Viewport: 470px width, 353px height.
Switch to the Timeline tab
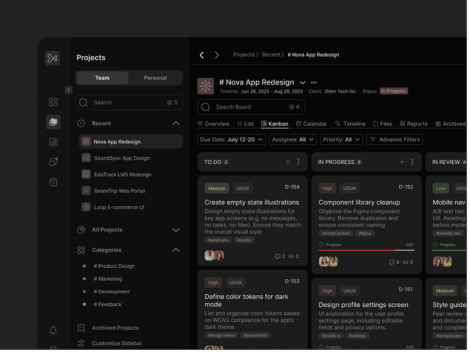pyautogui.click(x=350, y=124)
